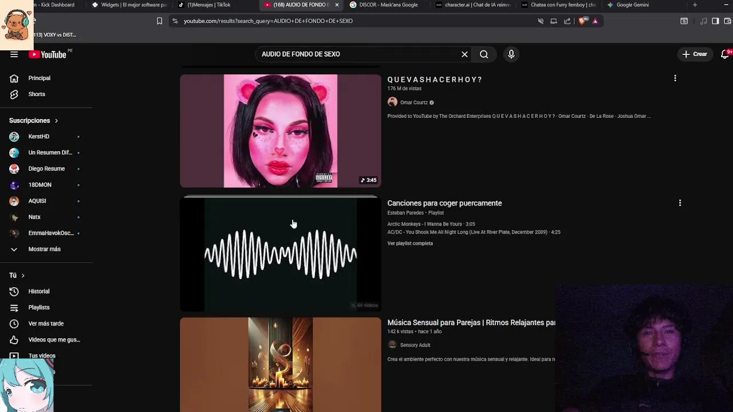
Task: Click the share page icon in address bar
Action: pos(567,21)
